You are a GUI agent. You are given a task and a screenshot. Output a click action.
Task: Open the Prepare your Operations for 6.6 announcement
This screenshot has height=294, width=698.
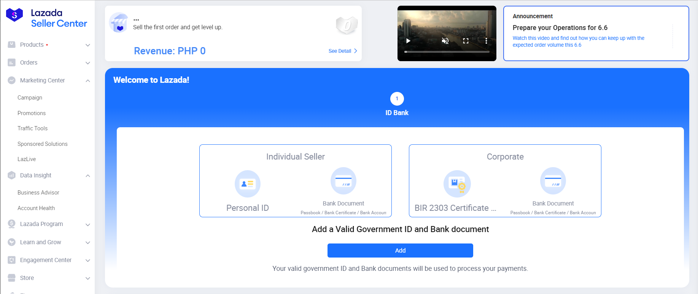(x=560, y=28)
